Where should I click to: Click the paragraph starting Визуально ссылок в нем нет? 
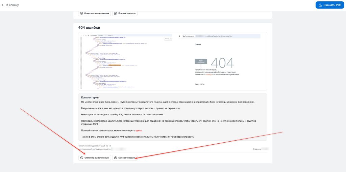tap(131, 108)
